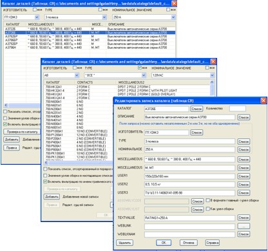Image resolution: width=268 pixels, height=251 pixels.
Task: Click OK in the edit record dialog
Action: [164, 243]
